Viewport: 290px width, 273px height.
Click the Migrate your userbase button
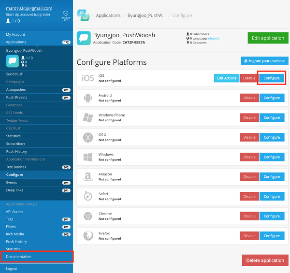[x=265, y=61]
